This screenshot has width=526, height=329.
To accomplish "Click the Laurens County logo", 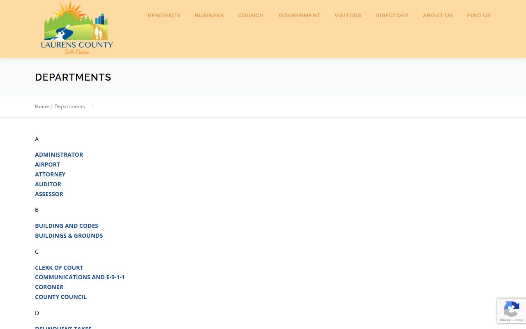I will coord(77,28).
